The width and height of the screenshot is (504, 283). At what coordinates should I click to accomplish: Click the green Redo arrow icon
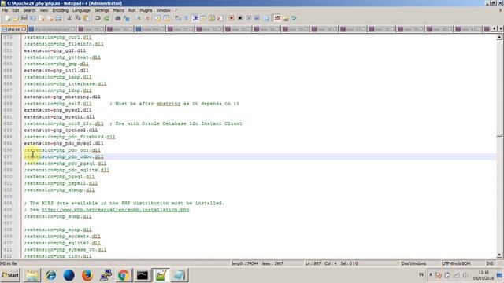[106, 18]
